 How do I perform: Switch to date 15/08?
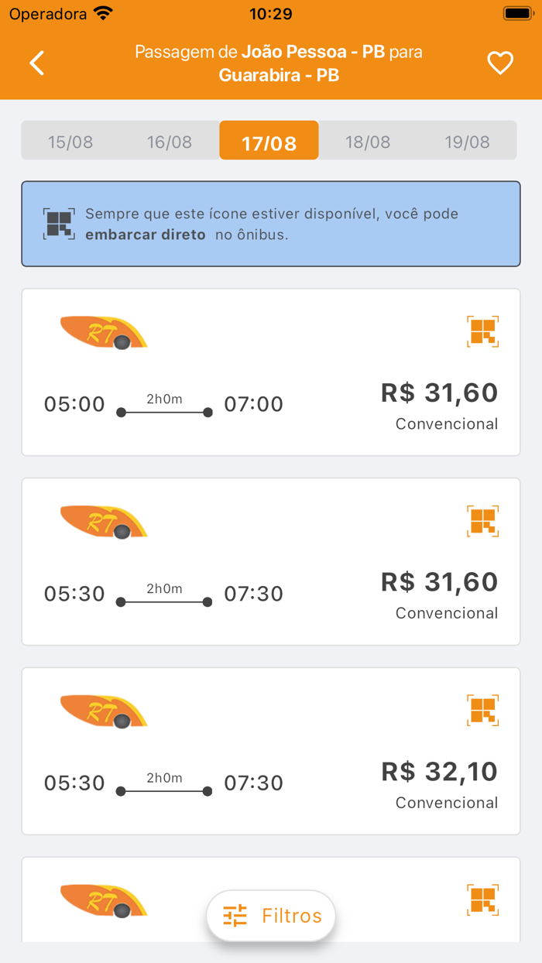tap(71, 141)
